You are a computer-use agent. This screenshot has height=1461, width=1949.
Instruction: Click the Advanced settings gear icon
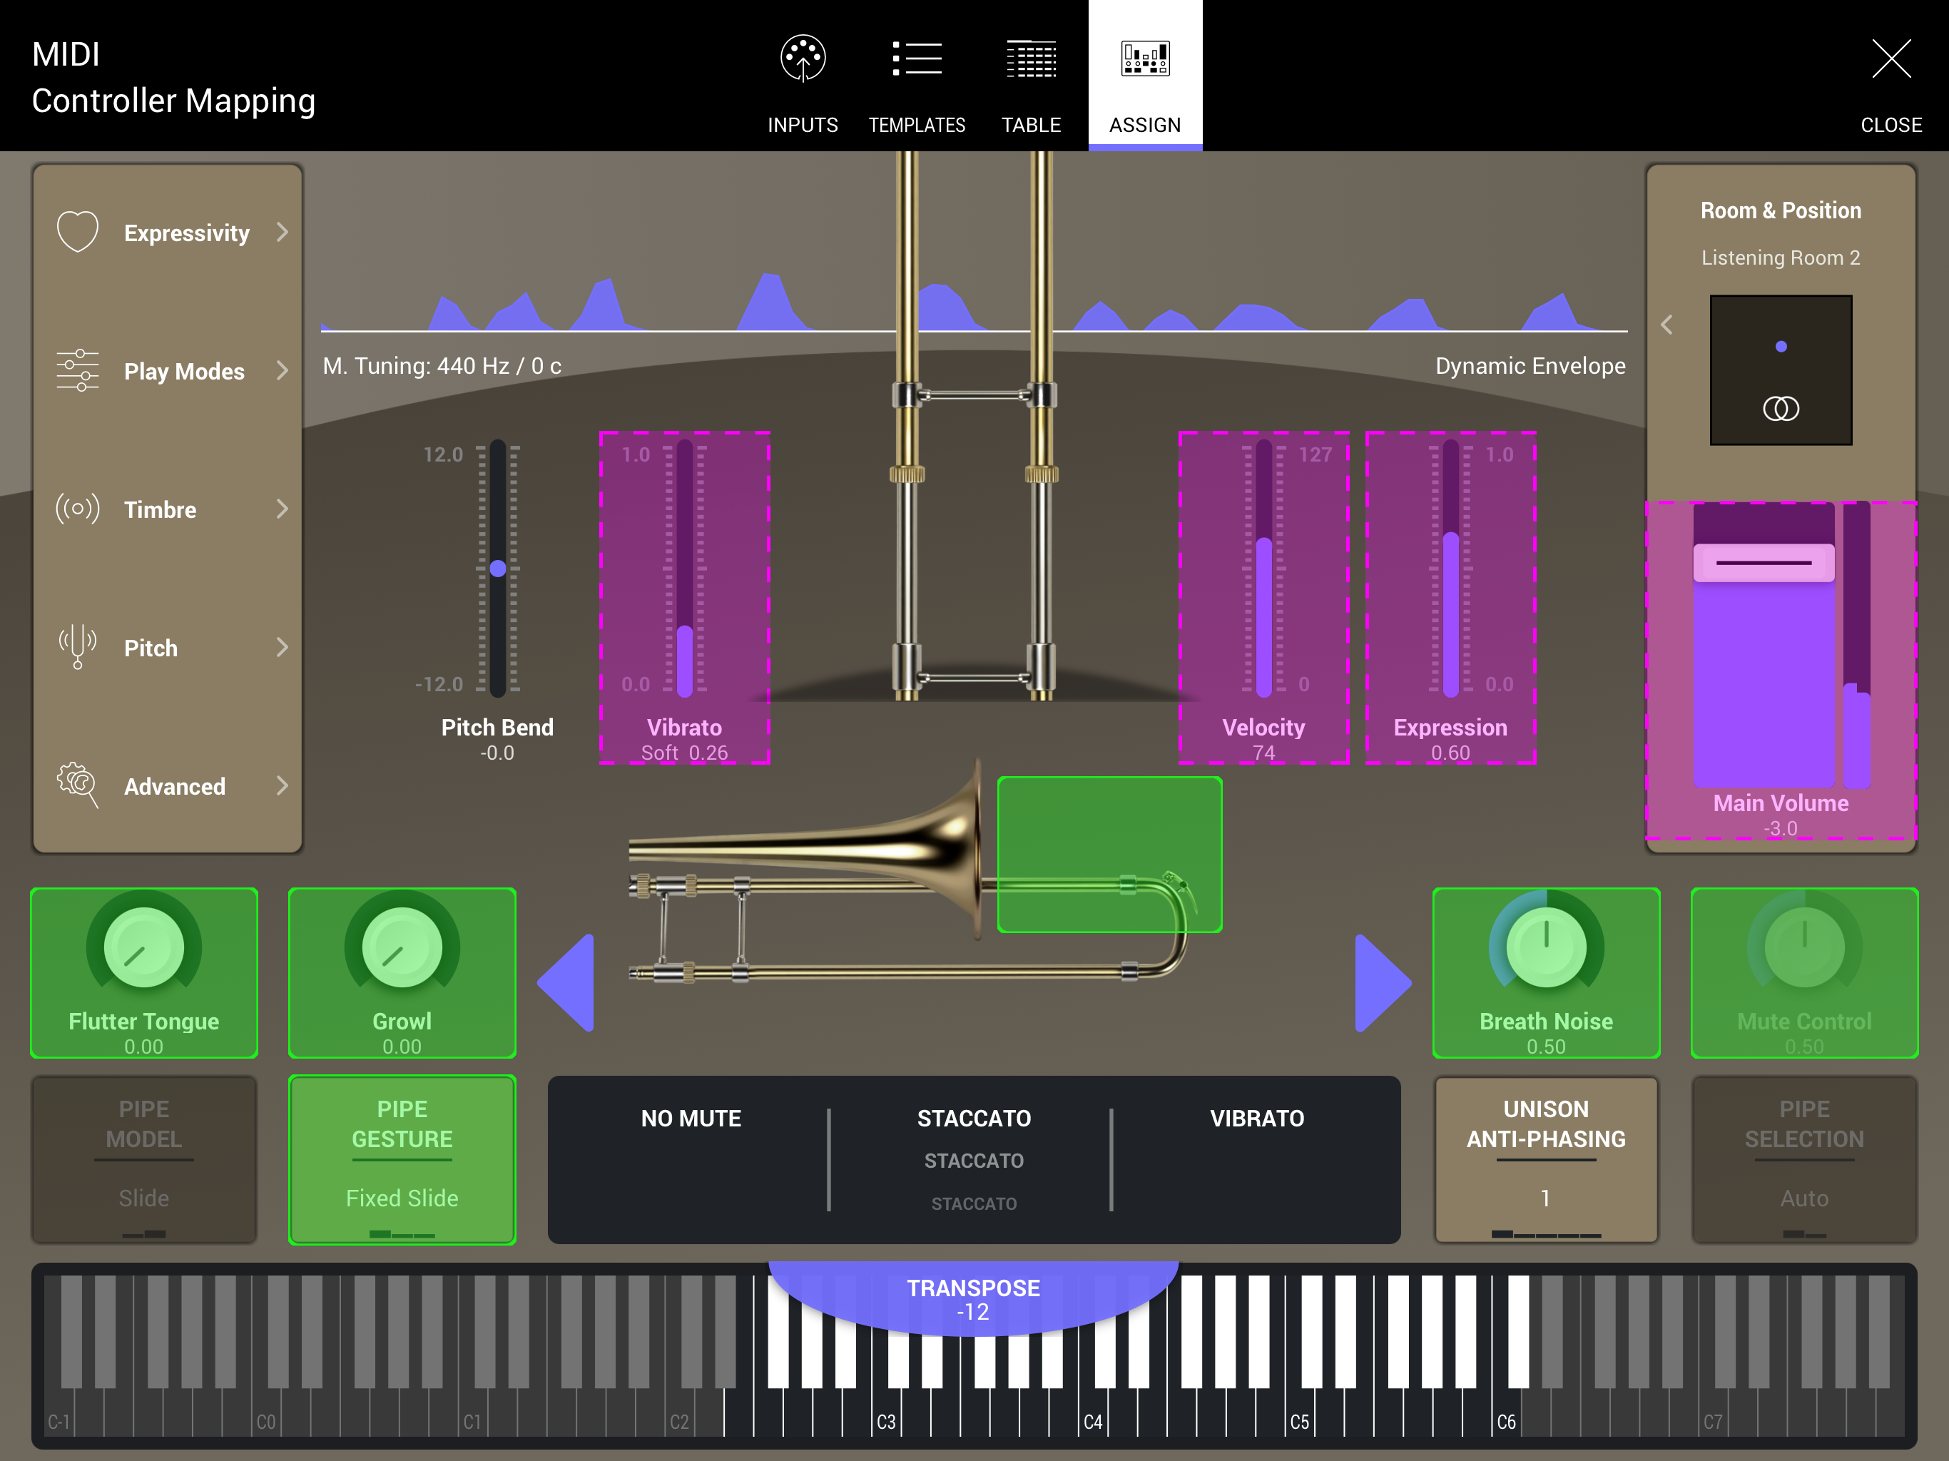click(78, 784)
